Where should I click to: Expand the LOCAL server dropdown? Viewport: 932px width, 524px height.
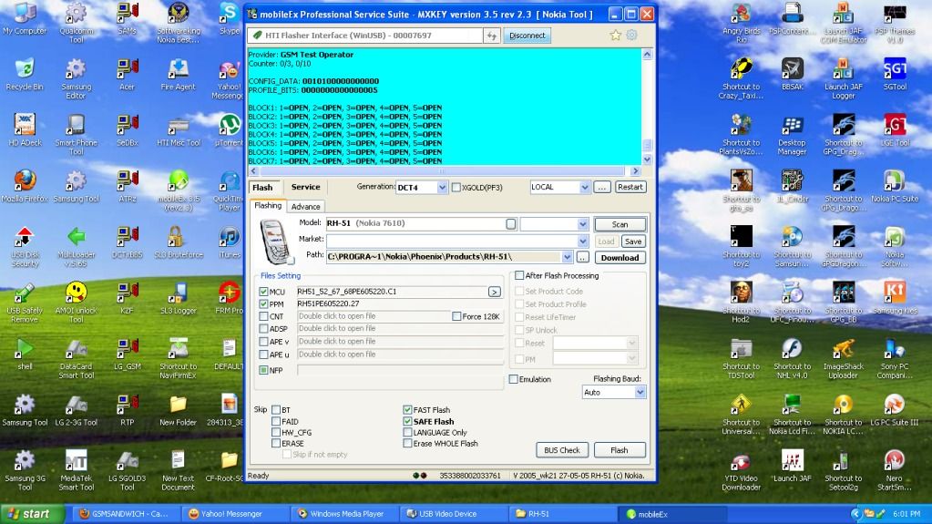tap(584, 188)
